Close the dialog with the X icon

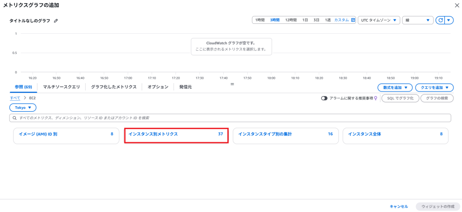456,5
